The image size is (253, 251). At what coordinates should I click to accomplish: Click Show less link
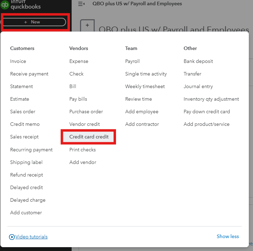pos(228,236)
